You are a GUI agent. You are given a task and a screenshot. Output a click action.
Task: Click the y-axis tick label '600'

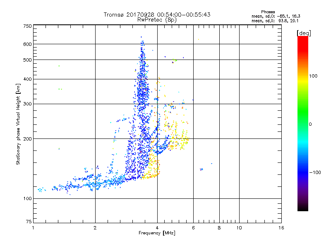[28, 44]
